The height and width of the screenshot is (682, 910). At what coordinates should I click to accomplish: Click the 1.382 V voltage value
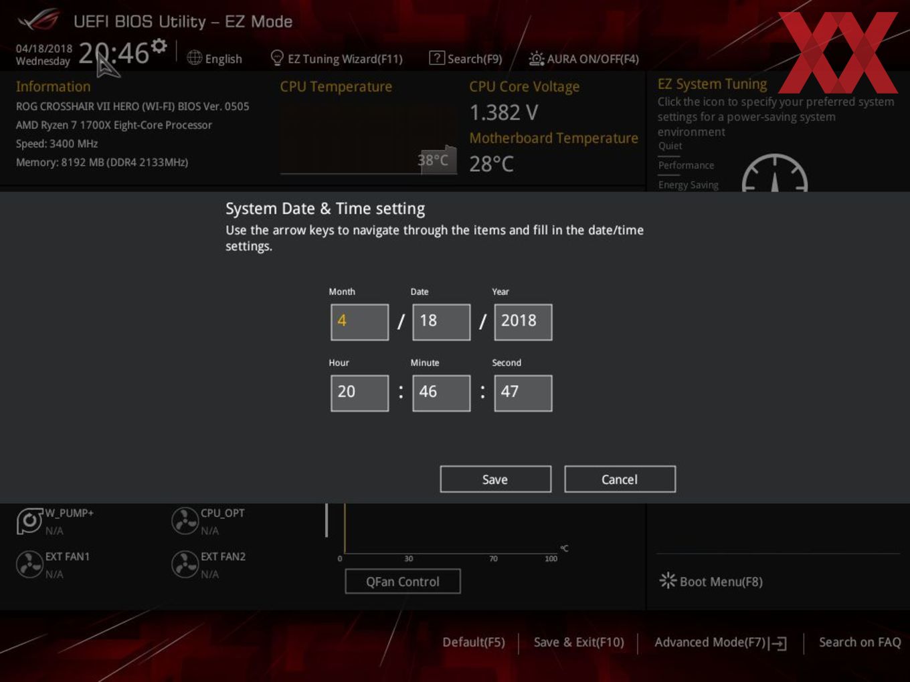[x=504, y=112]
